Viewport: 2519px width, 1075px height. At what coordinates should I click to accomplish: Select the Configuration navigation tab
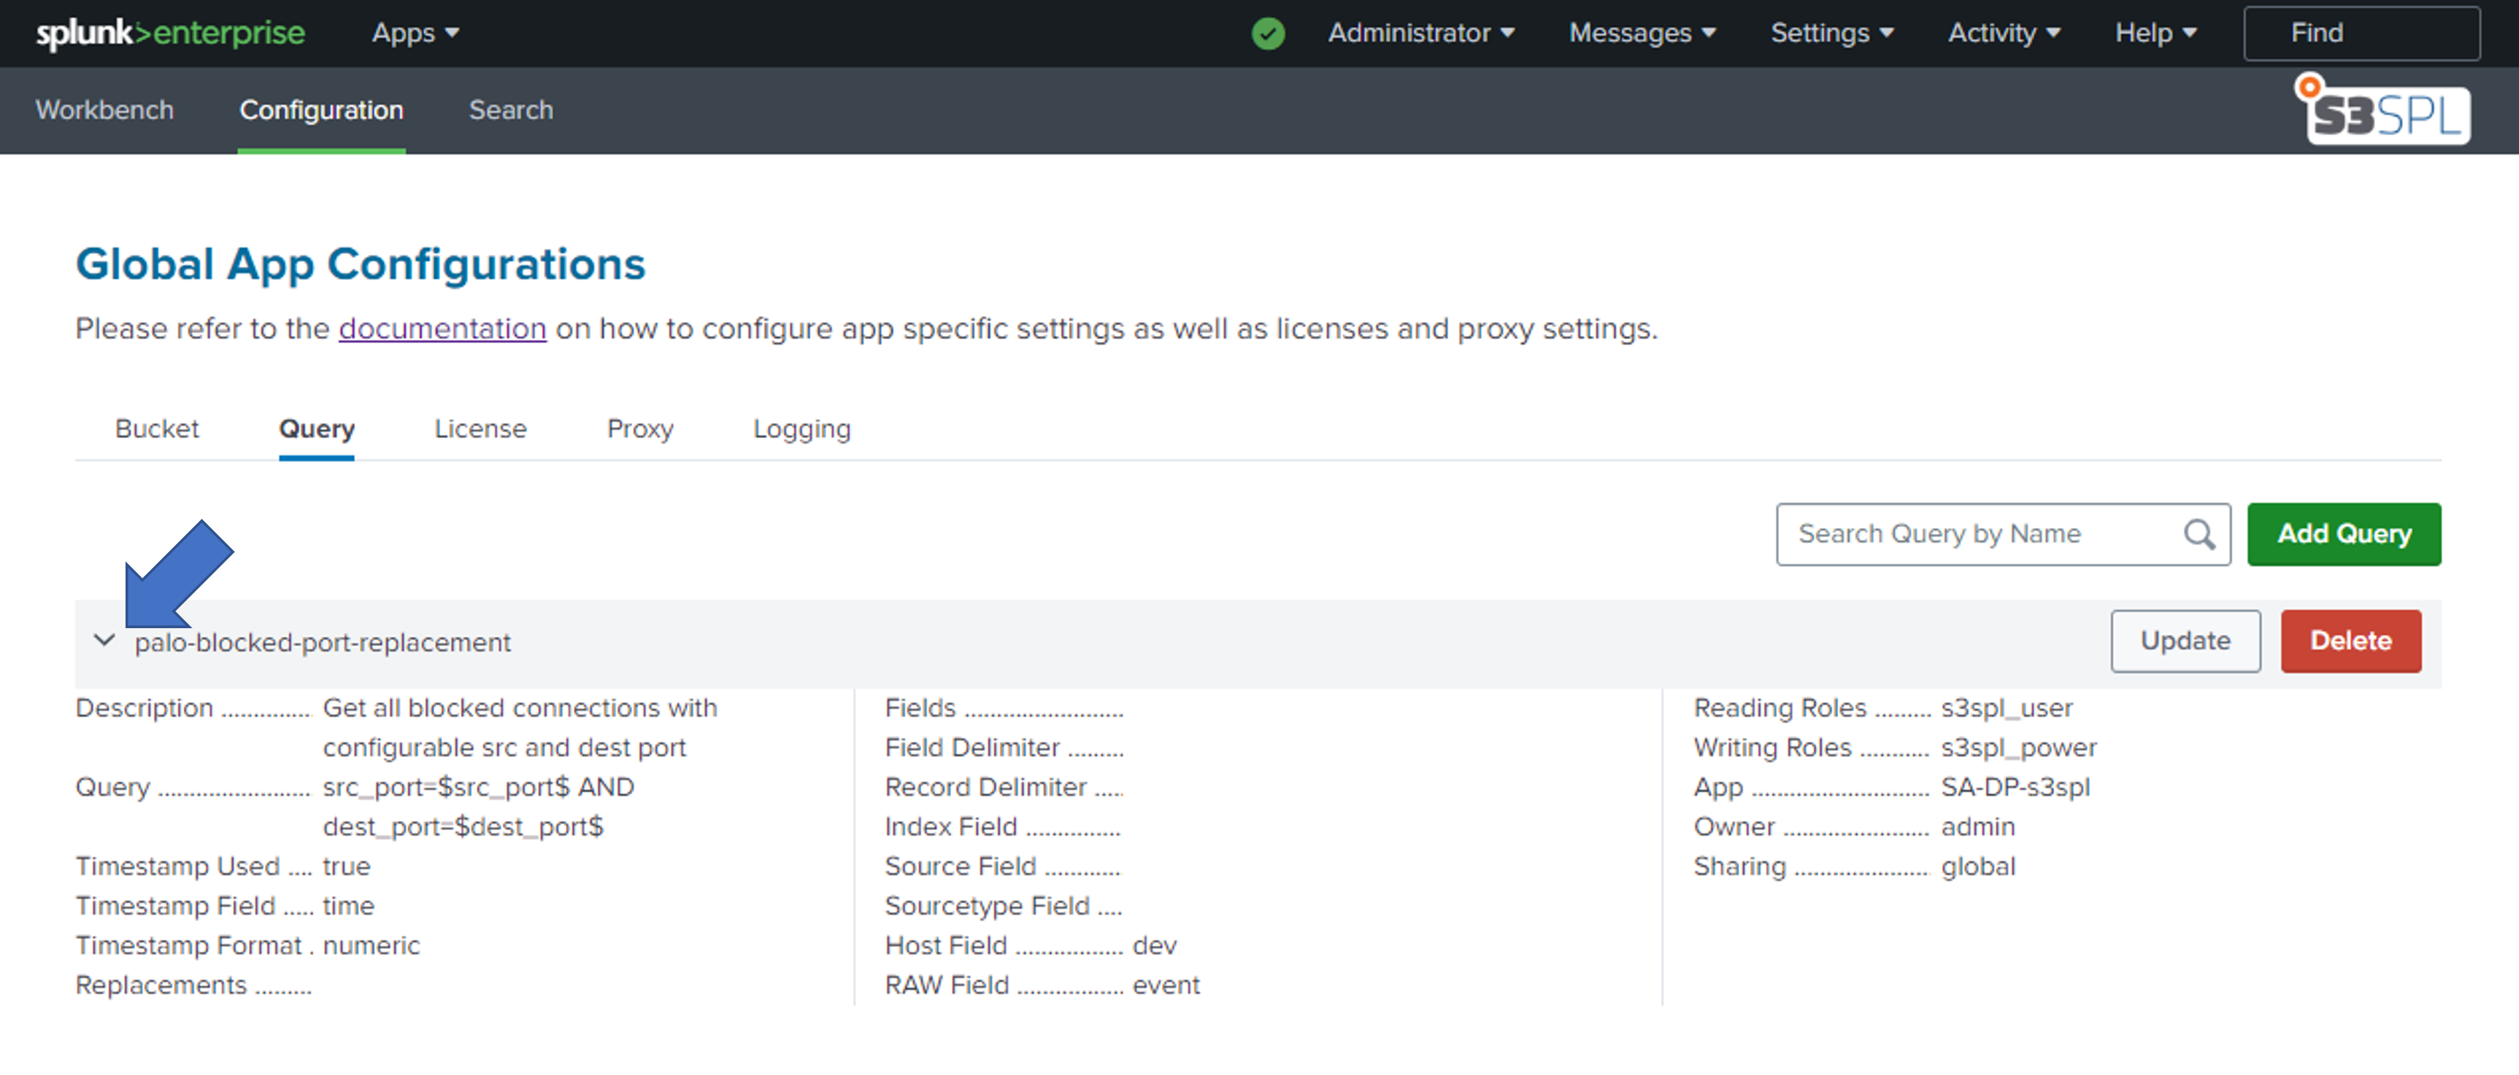point(321,111)
